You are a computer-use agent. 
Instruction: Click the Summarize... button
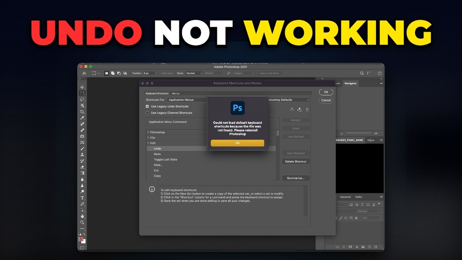296,178
